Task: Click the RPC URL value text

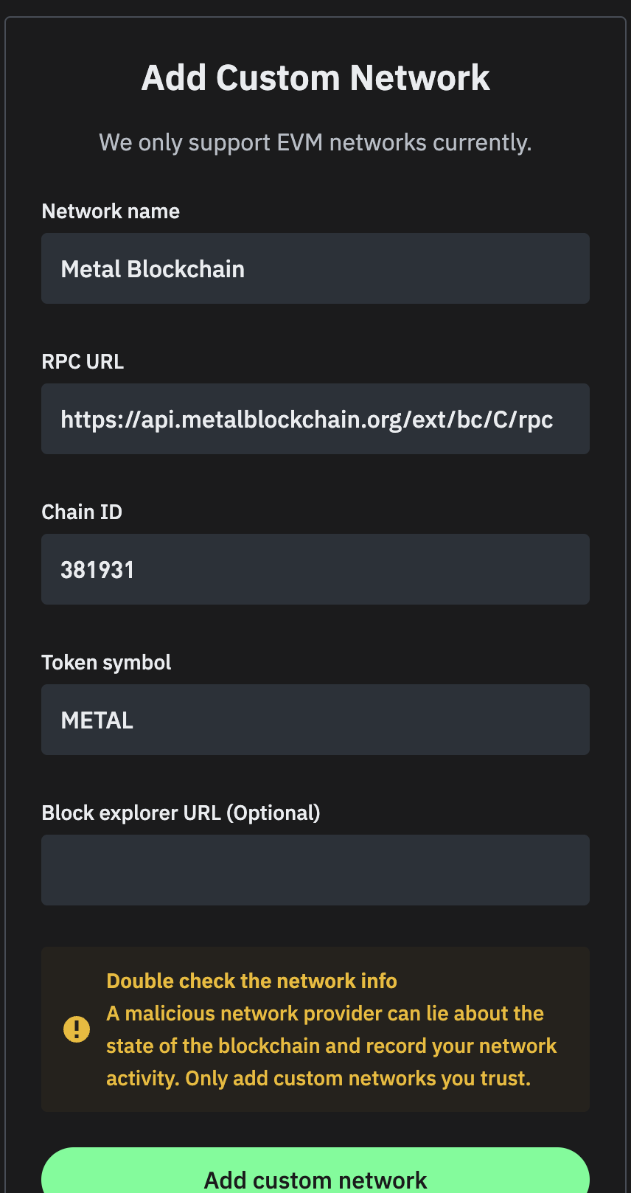Action: point(307,419)
